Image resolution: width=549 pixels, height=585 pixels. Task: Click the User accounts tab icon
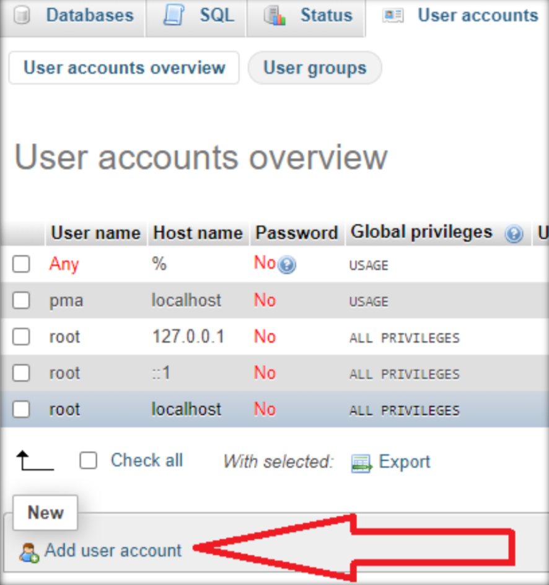[x=392, y=14]
